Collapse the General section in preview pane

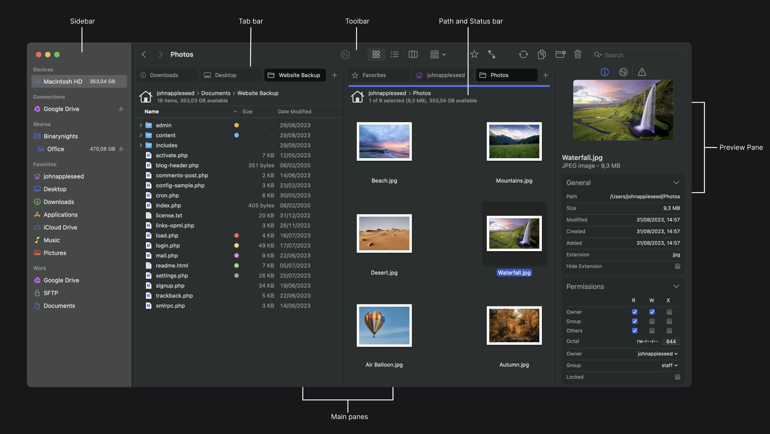tap(677, 183)
